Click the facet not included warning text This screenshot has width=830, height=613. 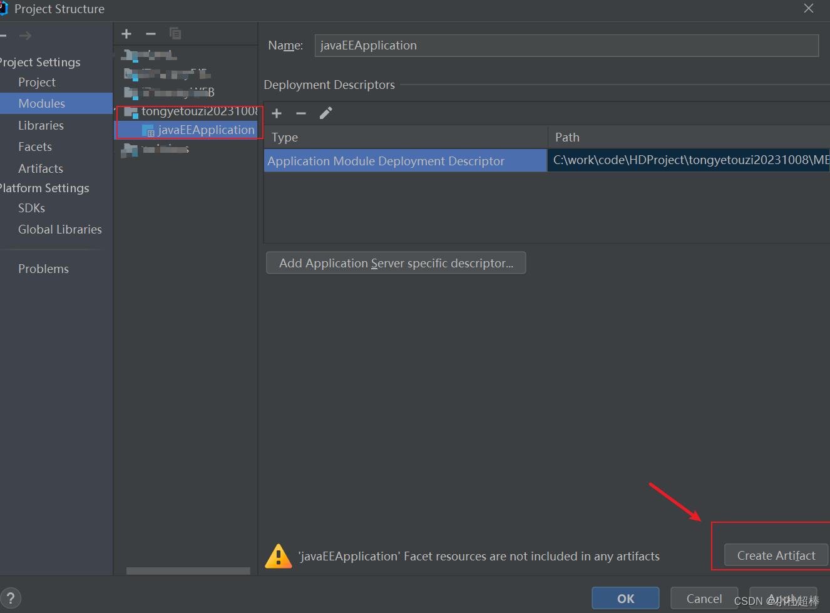pyautogui.click(x=479, y=556)
